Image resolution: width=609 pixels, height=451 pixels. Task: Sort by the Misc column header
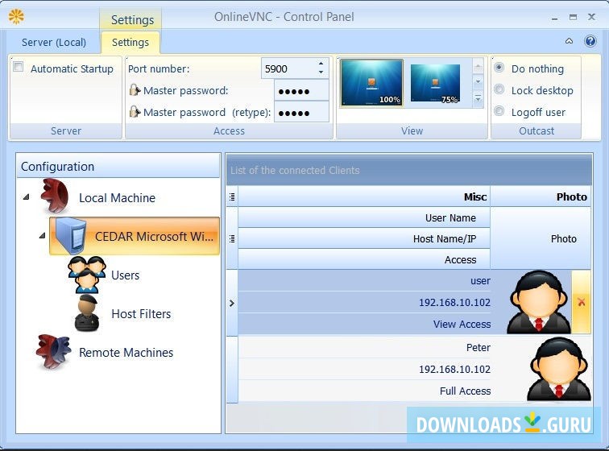(364, 197)
